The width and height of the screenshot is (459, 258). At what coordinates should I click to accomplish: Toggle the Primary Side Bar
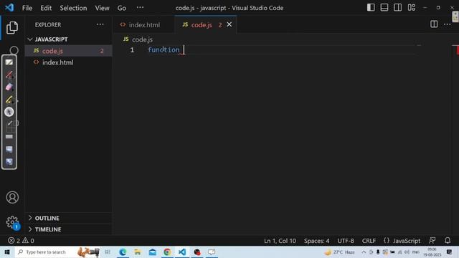pos(371,8)
